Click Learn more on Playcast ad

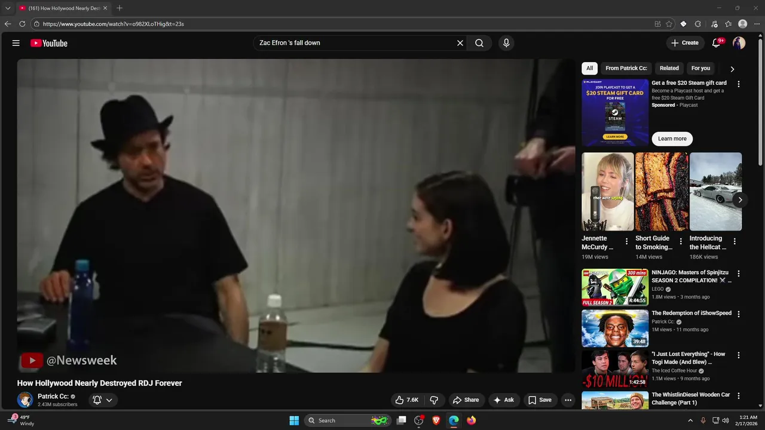tap(672, 139)
